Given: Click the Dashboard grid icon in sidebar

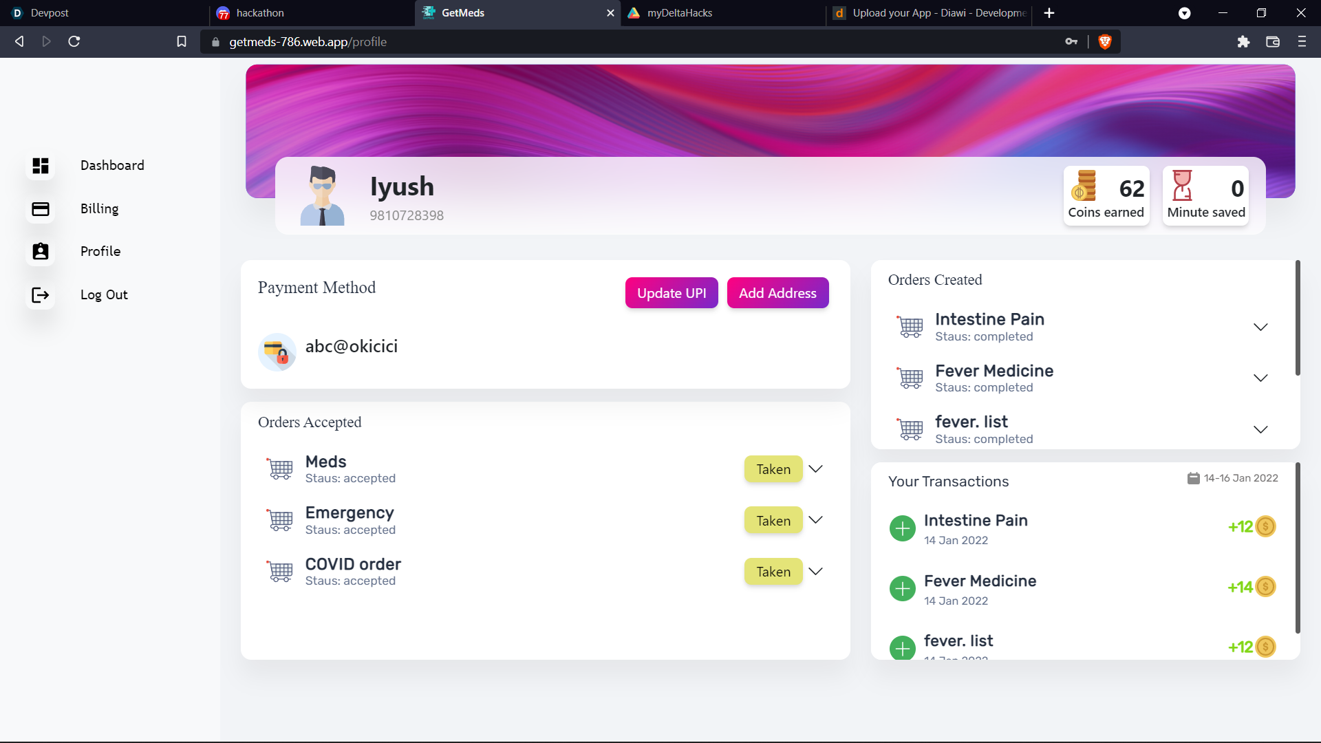Looking at the screenshot, I should 41,166.
